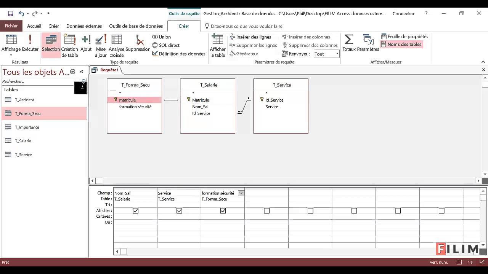The height and width of the screenshot is (274, 488).
Task: Open the formation sécurité Champ dropdown
Action: pyautogui.click(x=241, y=193)
